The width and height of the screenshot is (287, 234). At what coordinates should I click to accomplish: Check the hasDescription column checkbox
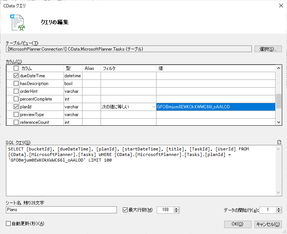pyautogui.click(x=16, y=84)
